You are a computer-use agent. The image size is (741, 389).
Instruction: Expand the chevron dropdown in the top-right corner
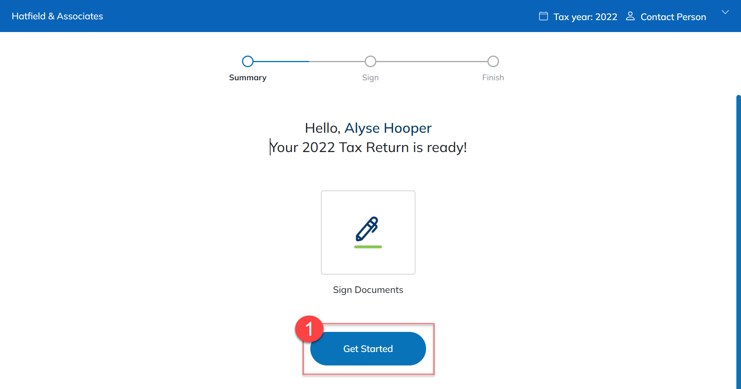(x=725, y=12)
